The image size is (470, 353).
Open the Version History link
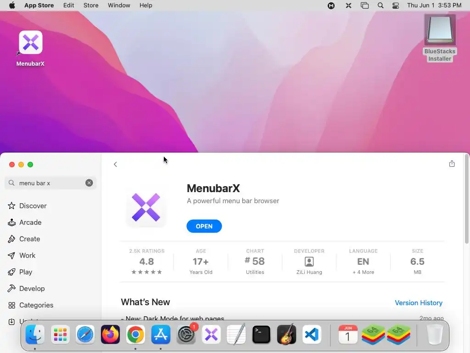coord(419,302)
